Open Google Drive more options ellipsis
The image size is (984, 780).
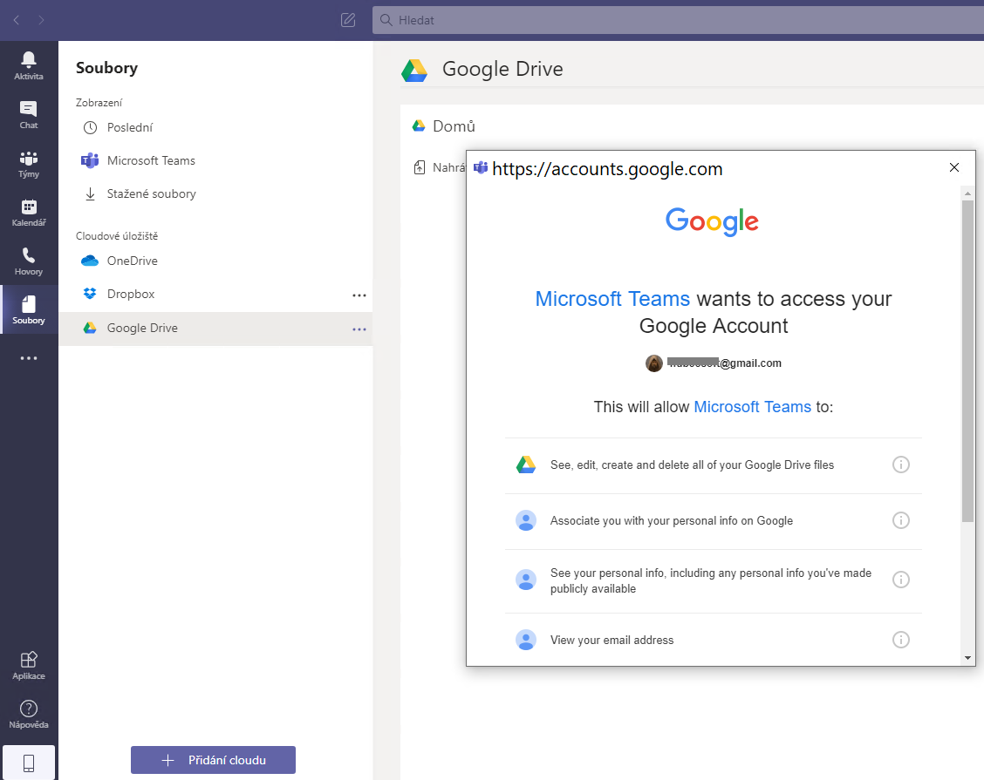(x=359, y=329)
